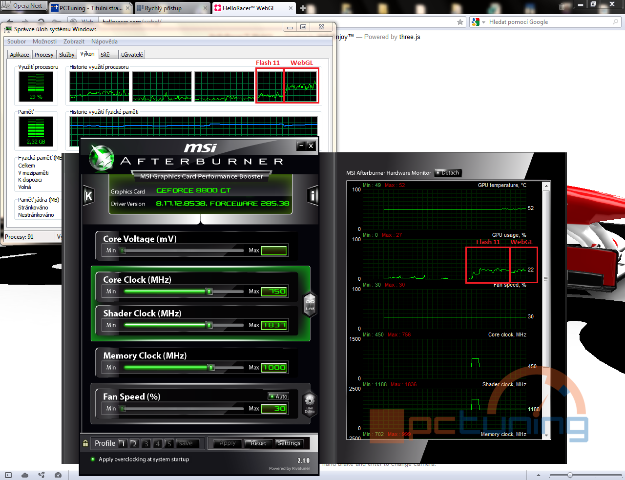
Task: Click the bookmark star in address bar
Action: click(x=460, y=22)
